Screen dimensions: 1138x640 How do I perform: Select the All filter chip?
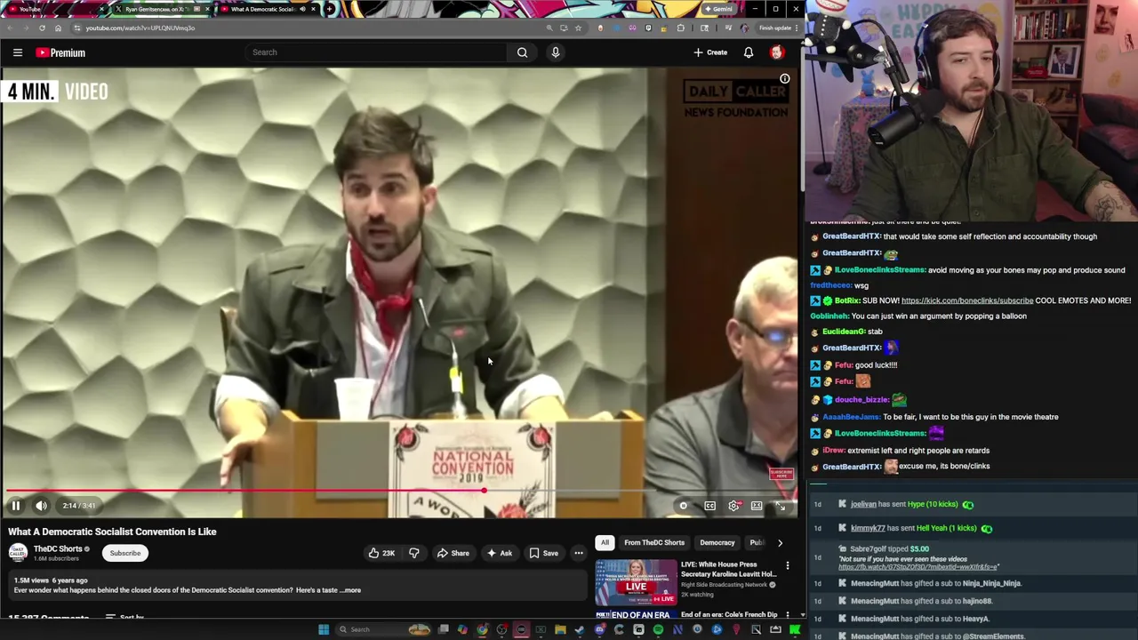coord(605,542)
